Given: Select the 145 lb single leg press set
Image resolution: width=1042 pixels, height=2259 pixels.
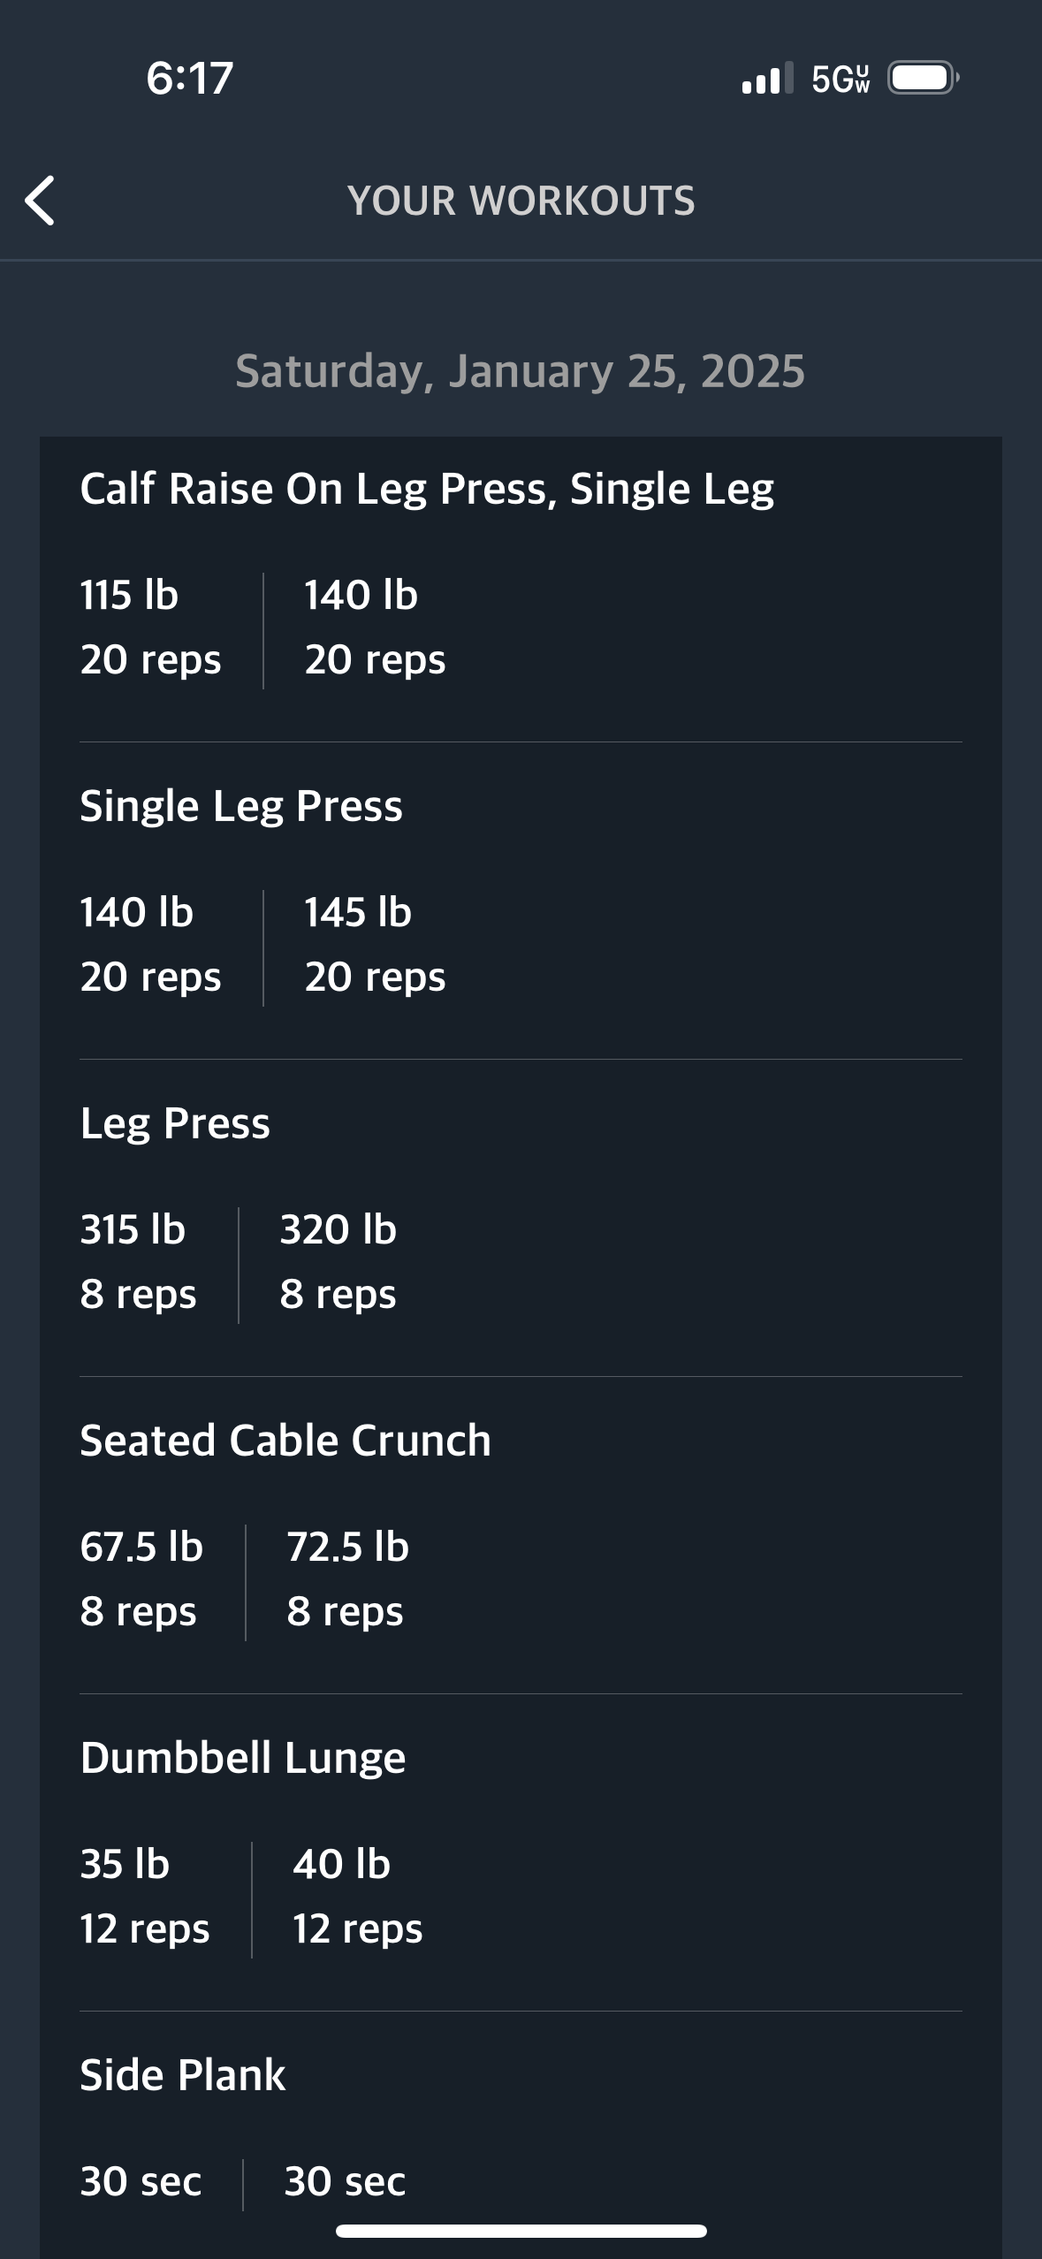Looking at the screenshot, I should (x=375, y=944).
